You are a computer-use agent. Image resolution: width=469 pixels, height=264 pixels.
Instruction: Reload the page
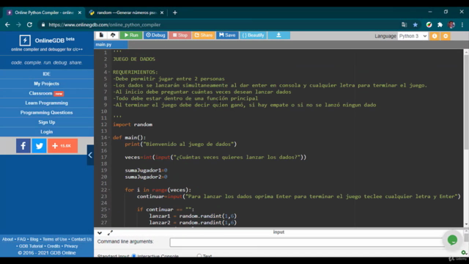[29, 25]
